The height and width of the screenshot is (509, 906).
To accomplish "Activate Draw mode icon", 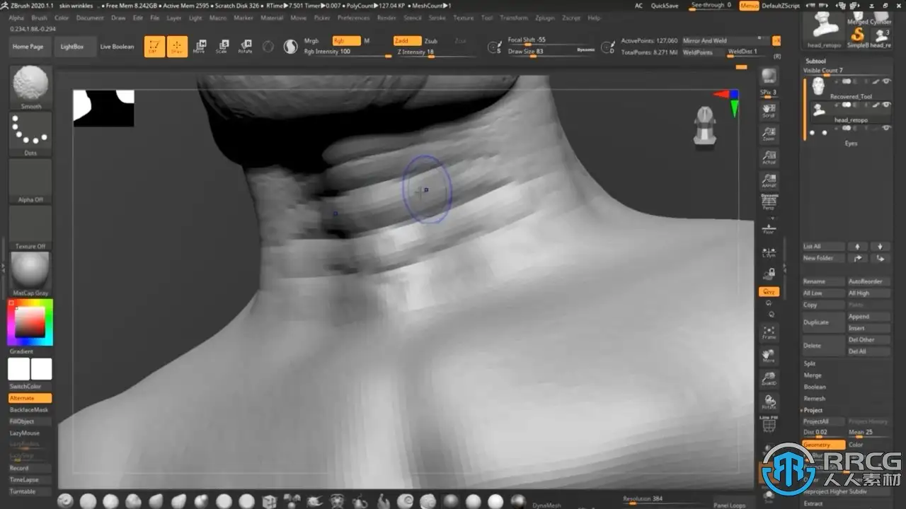I will pos(177,47).
